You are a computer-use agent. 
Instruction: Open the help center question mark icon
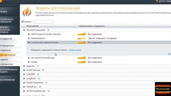coord(157,1)
